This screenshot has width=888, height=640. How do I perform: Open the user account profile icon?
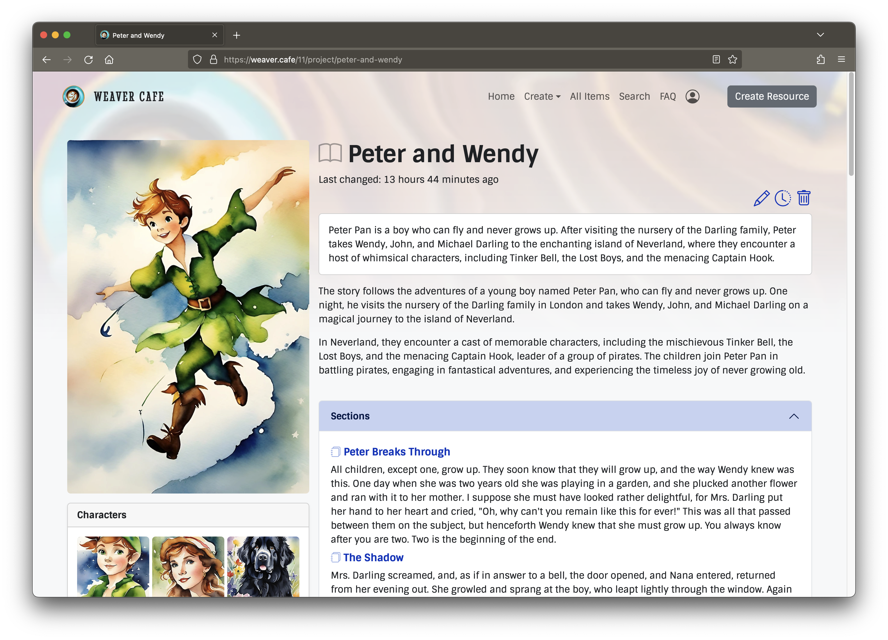[x=692, y=96]
